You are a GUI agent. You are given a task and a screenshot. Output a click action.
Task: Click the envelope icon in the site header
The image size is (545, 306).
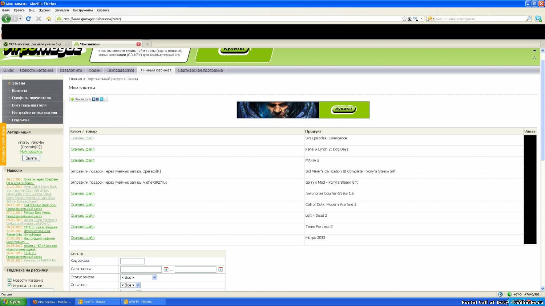pyautogui.click(x=534, y=51)
